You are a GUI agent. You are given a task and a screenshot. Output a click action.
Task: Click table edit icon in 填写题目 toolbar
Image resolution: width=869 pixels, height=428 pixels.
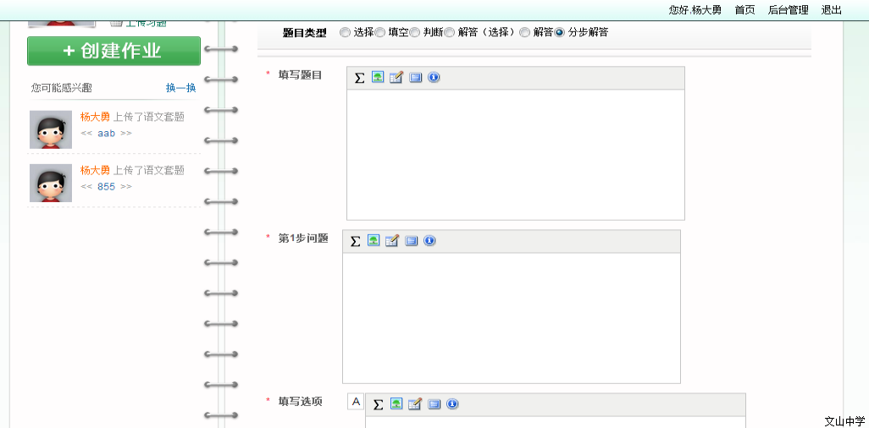pos(396,78)
